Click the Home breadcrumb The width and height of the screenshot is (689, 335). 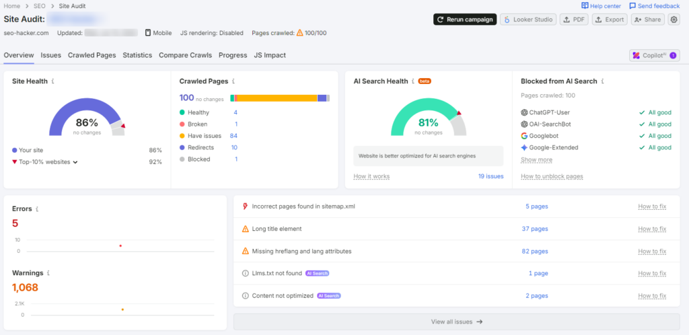(x=12, y=5)
